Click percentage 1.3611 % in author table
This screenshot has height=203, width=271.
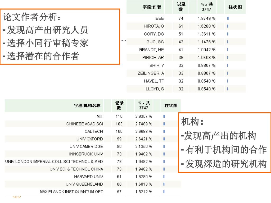(x=206, y=34)
